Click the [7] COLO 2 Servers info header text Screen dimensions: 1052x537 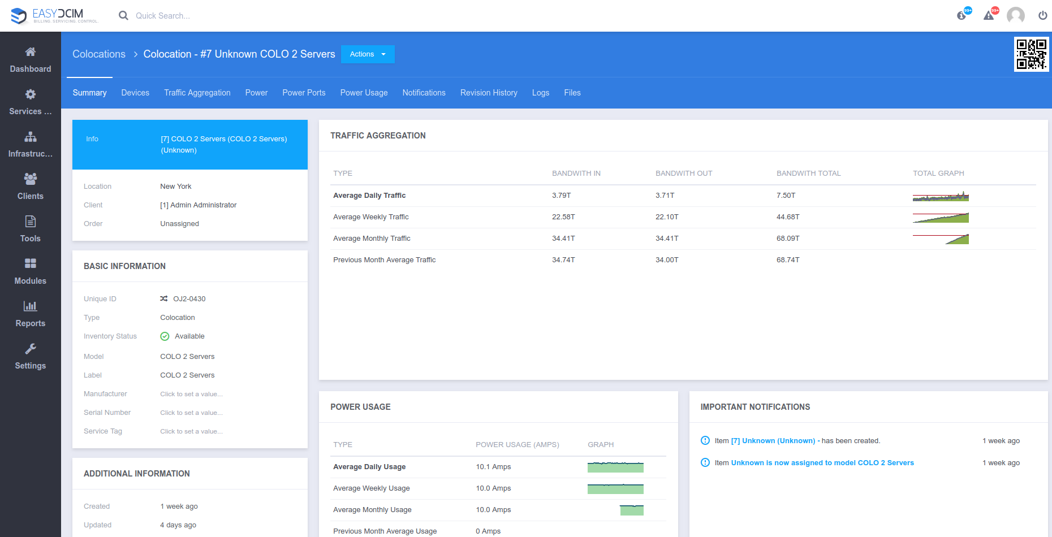click(x=223, y=145)
